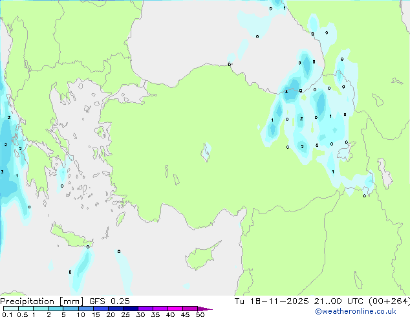Click the '4' precipitation value on the map
Screen dimensions: 410x317
286,92
